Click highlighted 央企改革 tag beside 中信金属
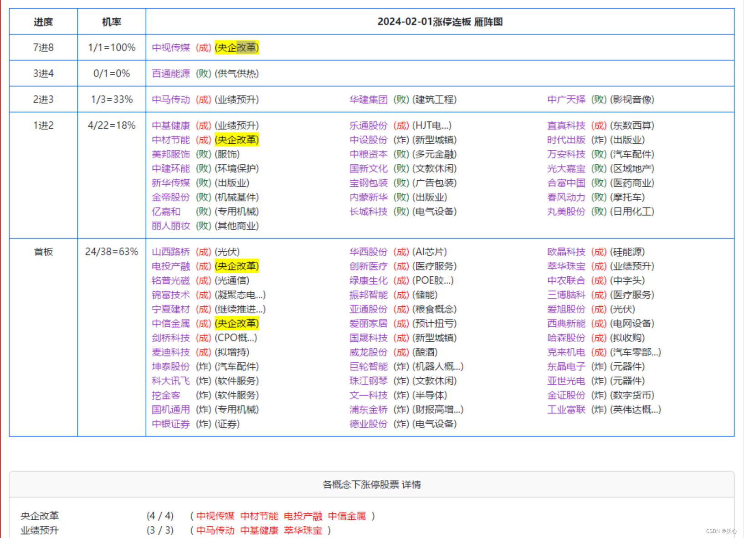The height and width of the screenshot is (538, 744). (237, 323)
